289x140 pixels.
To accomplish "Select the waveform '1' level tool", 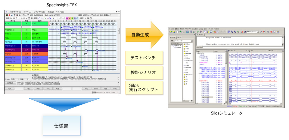I will pyautogui.click(x=19, y=18).
